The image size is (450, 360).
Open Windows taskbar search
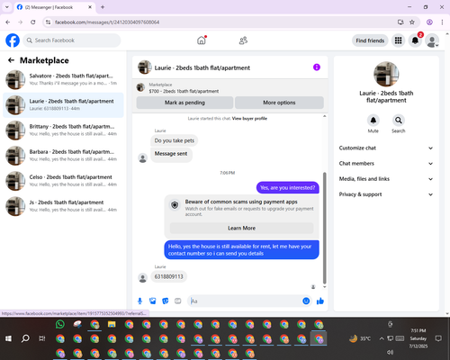point(25,338)
